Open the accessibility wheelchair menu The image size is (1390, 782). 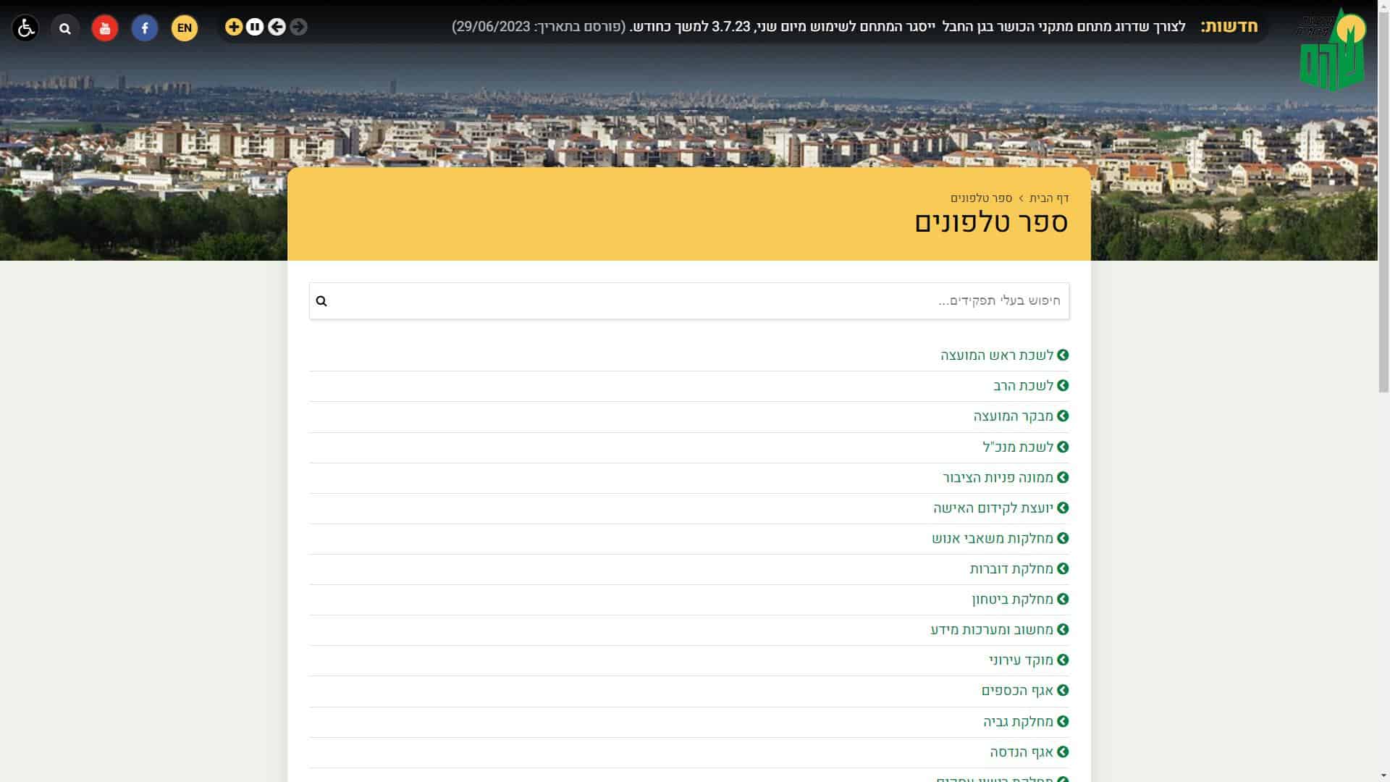pyautogui.click(x=26, y=28)
